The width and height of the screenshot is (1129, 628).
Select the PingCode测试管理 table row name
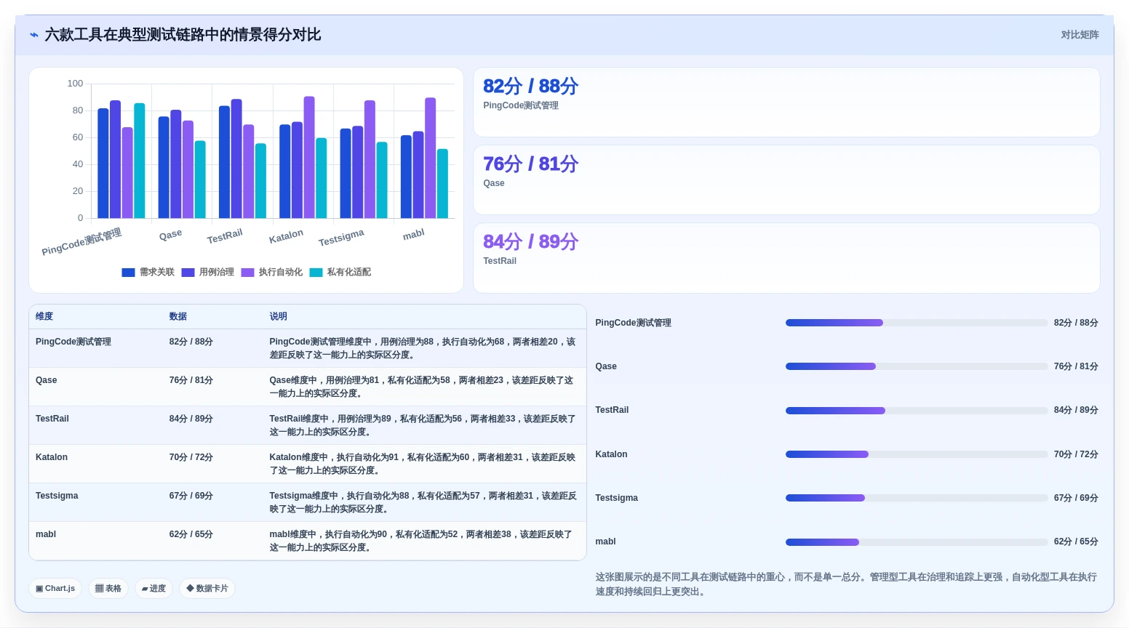pos(73,342)
